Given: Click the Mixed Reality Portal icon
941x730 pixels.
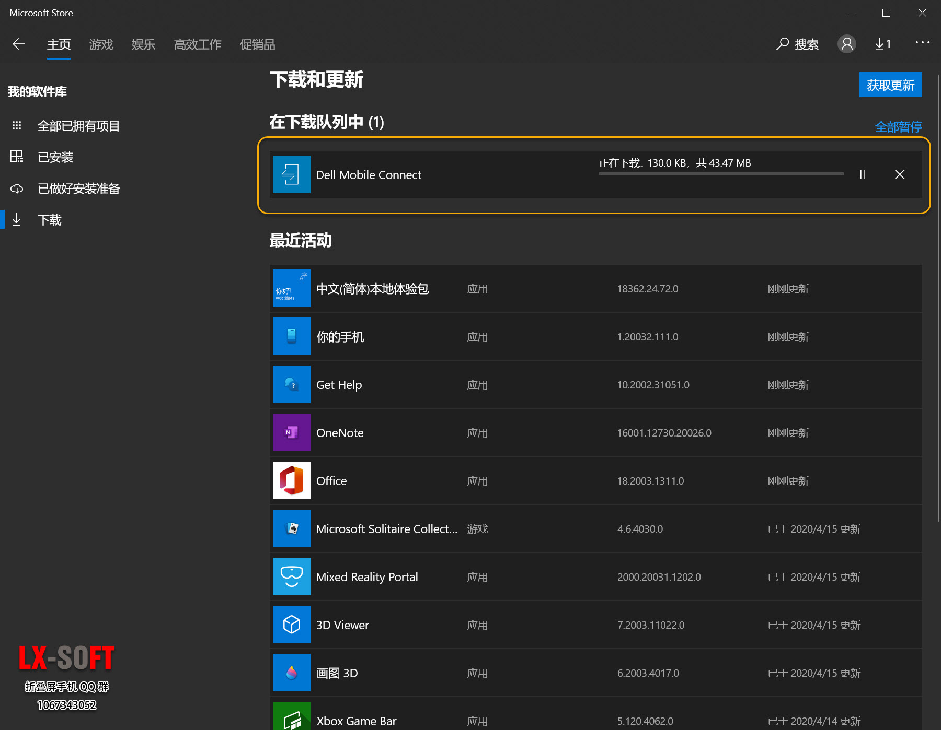Looking at the screenshot, I should pos(292,576).
